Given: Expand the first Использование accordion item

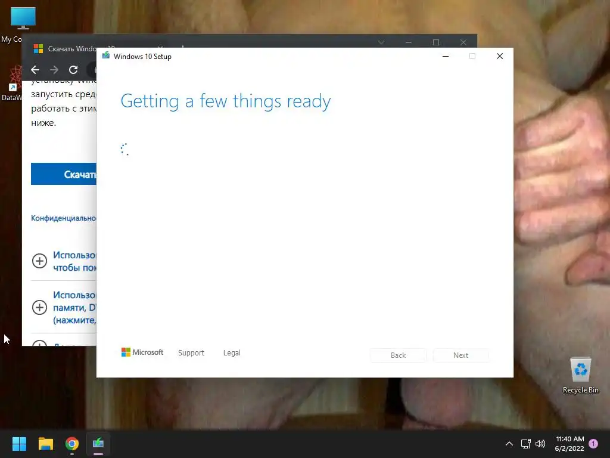Looking at the screenshot, I should coord(39,261).
